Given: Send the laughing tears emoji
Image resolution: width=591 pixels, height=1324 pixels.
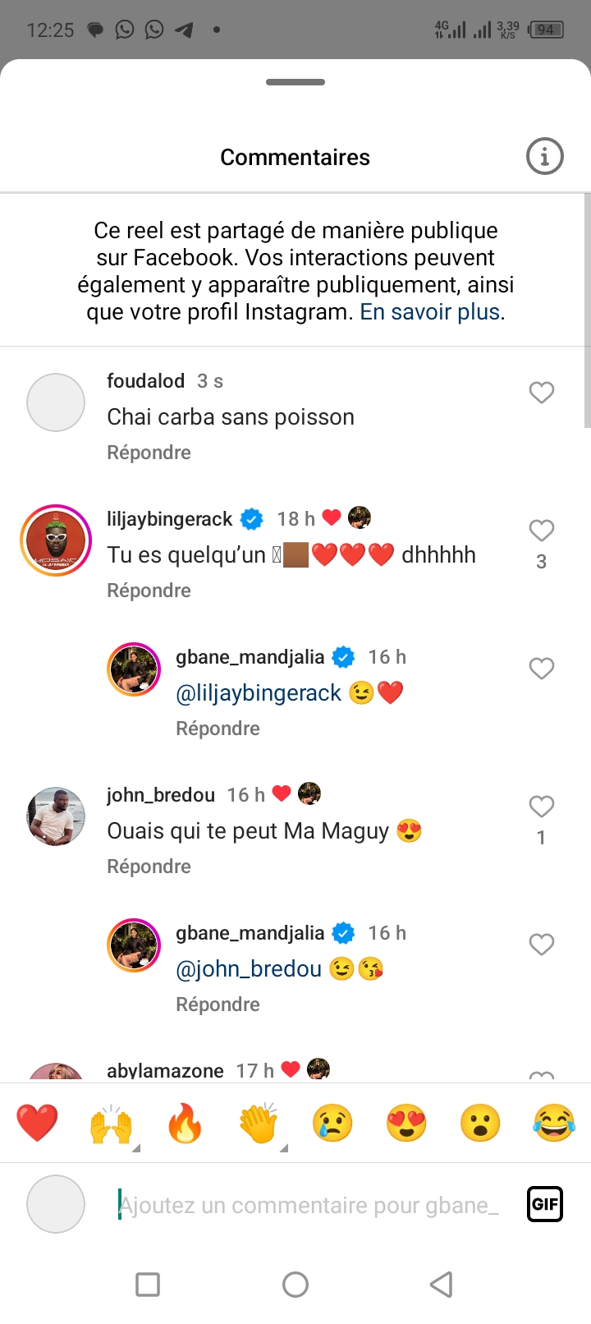Looking at the screenshot, I should pyautogui.click(x=554, y=1123).
